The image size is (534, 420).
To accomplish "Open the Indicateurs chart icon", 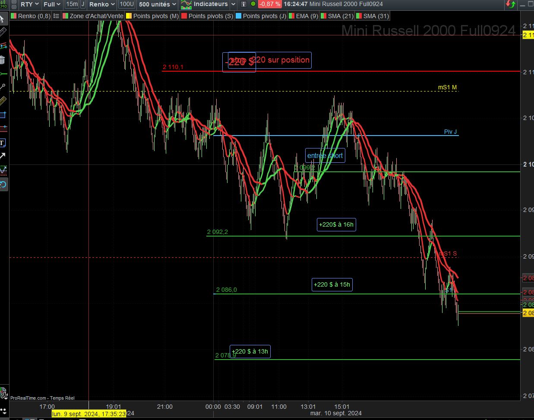I will (x=186, y=4).
